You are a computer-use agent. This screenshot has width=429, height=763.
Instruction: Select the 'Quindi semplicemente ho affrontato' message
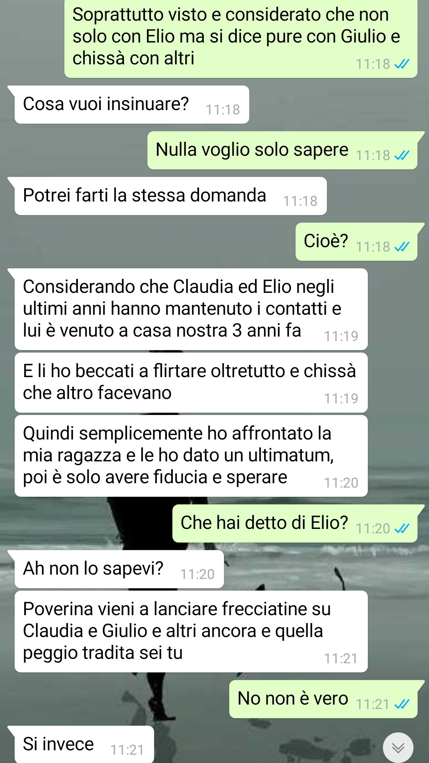pyautogui.click(x=191, y=456)
